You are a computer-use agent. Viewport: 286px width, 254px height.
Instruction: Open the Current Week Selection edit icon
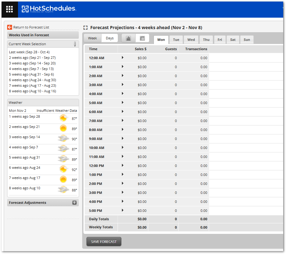pos(75,44)
